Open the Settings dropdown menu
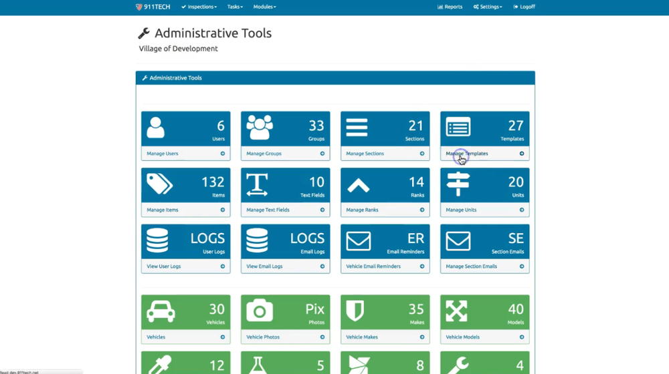 [488, 7]
